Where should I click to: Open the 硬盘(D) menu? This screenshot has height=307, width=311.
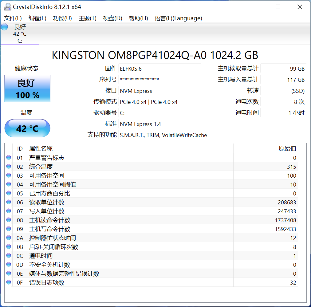(113, 18)
